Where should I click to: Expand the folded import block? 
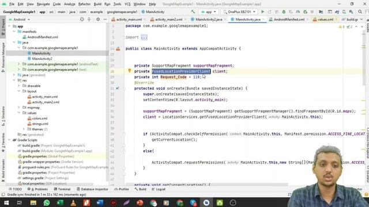click(144, 37)
